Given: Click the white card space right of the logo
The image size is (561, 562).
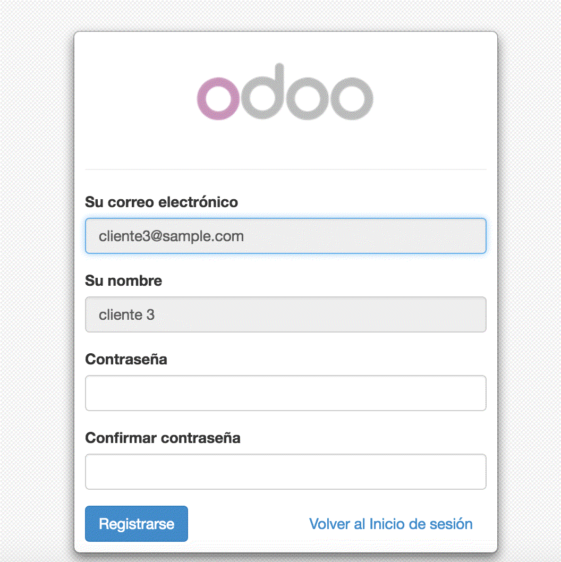Looking at the screenshot, I should pos(436,96).
